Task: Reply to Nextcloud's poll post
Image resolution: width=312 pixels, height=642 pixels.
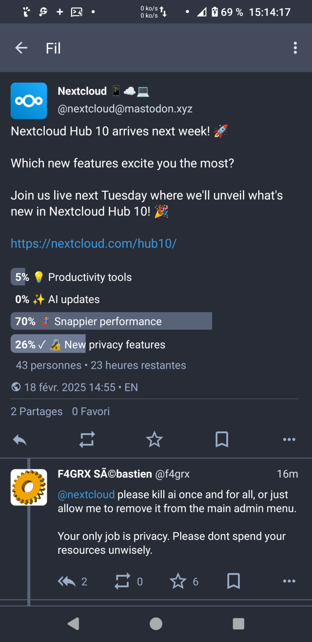Action: tap(19, 440)
